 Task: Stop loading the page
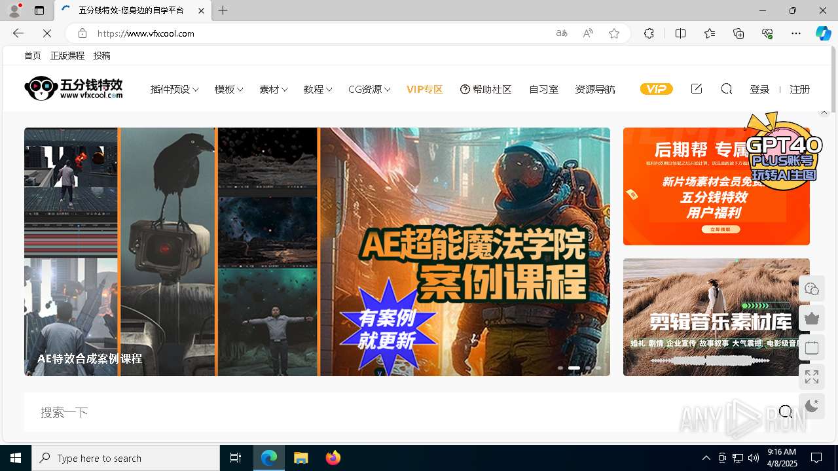(47, 33)
